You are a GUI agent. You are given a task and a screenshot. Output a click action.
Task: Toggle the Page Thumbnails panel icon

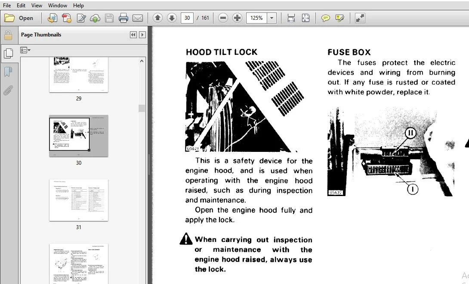point(8,53)
